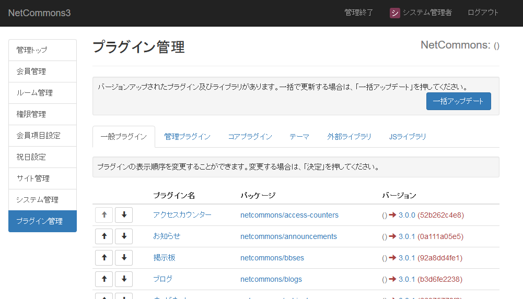Move ブログ plugin down

pos(124,279)
